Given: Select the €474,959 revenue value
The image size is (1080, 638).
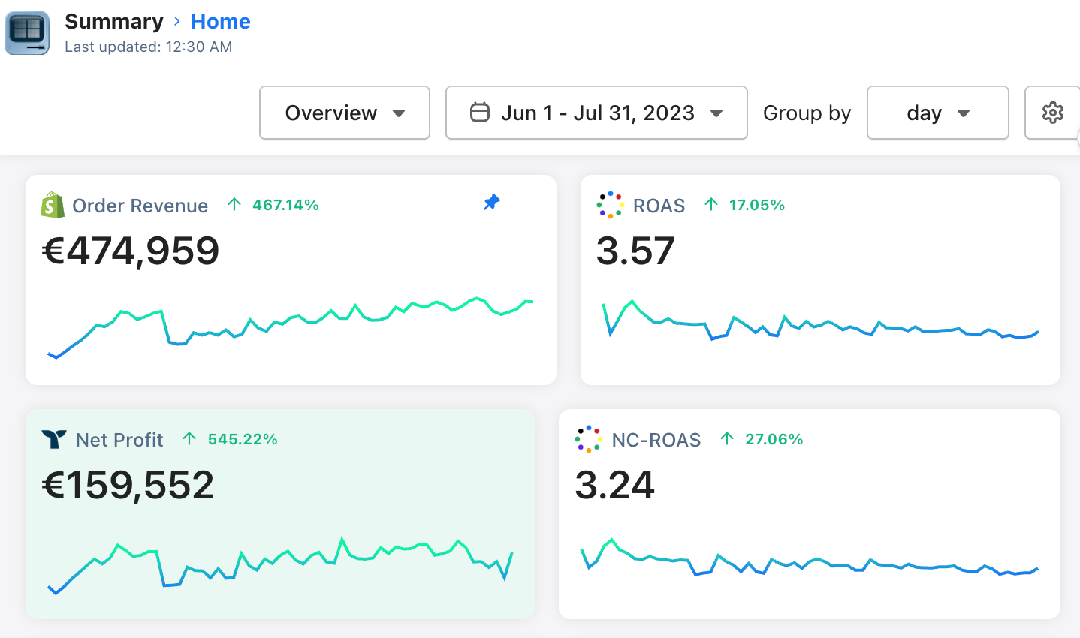Looking at the screenshot, I should pyautogui.click(x=131, y=251).
